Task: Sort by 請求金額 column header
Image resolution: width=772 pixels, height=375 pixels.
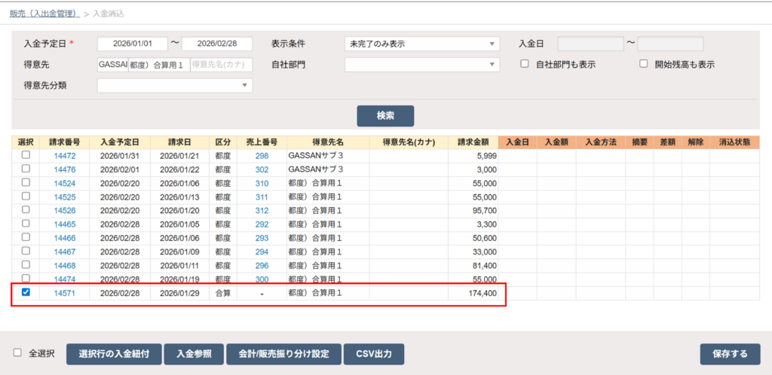Action: point(473,142)
